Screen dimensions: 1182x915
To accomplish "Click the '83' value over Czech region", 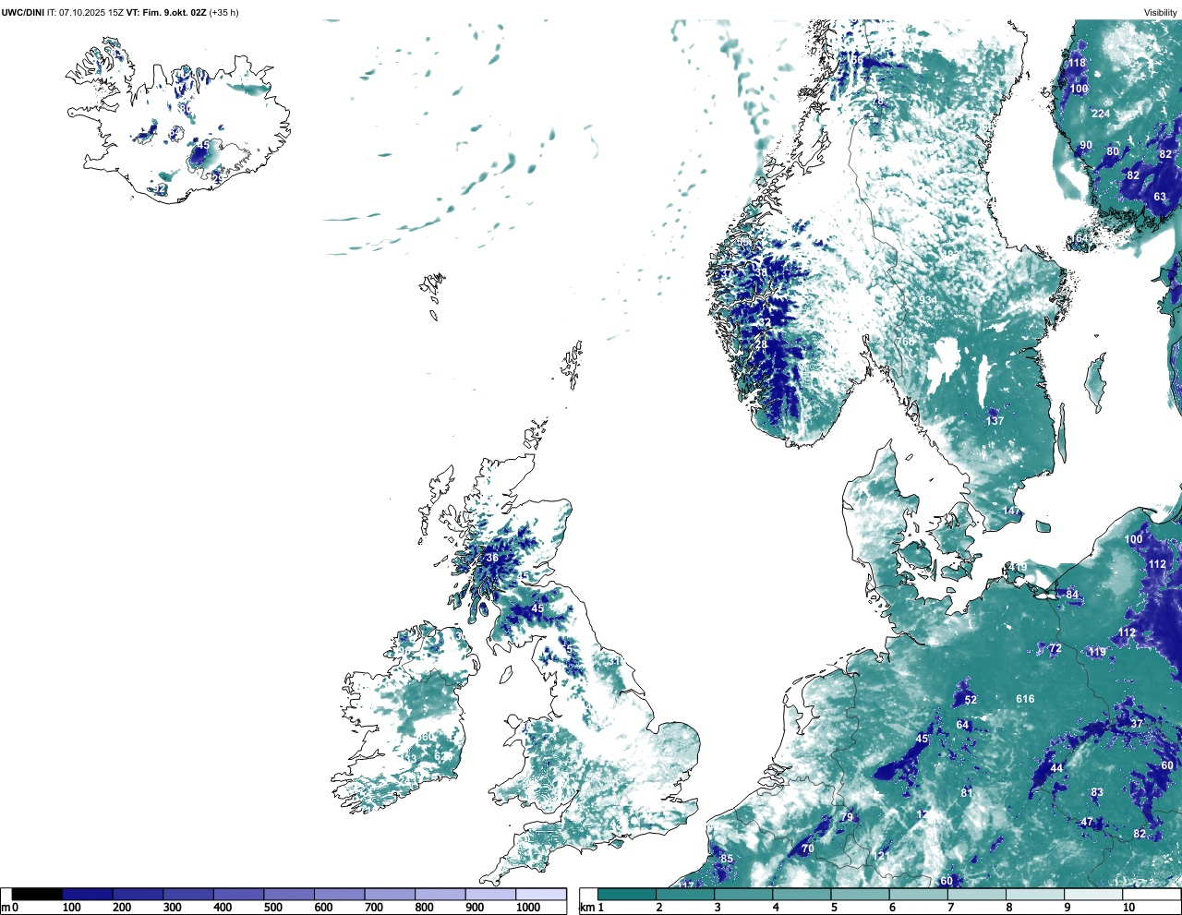I will point(1097,792).
